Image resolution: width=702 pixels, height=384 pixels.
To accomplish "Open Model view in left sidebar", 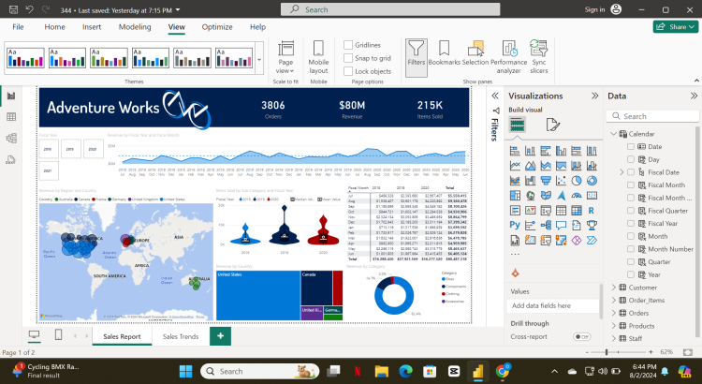I will tap(11, 138).
